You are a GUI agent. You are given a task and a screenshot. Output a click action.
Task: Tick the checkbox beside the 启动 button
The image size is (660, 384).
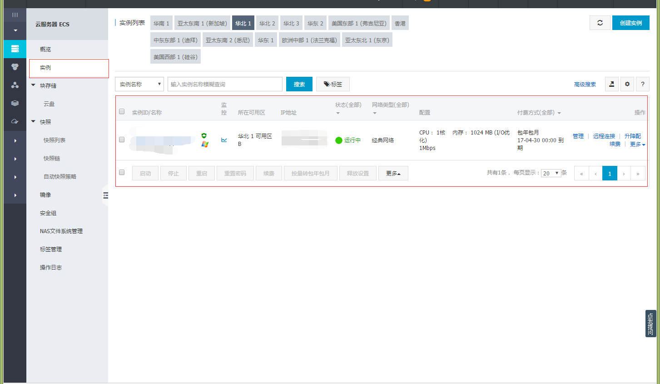point(122,172)
